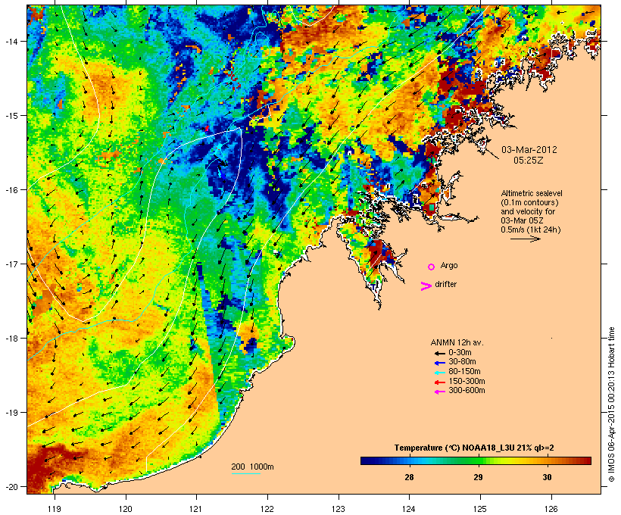Click the longitude axis label 126

(x=551, y=509)
